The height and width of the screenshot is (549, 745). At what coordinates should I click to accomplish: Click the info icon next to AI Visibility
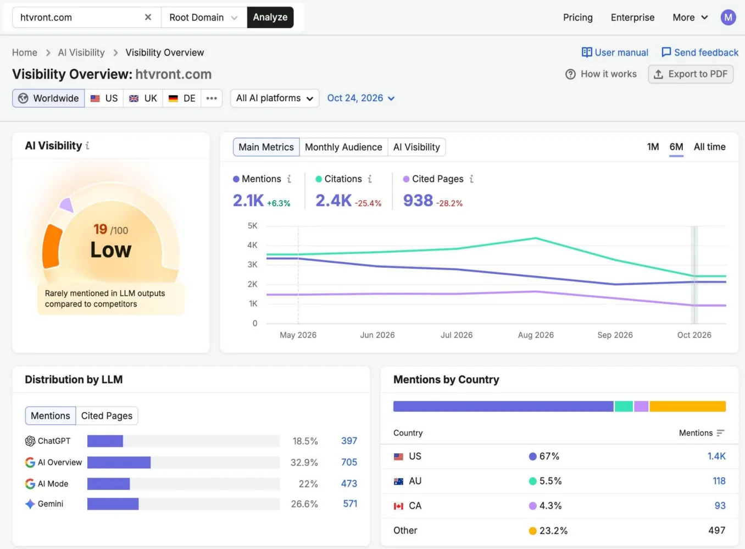click(87, 146)
